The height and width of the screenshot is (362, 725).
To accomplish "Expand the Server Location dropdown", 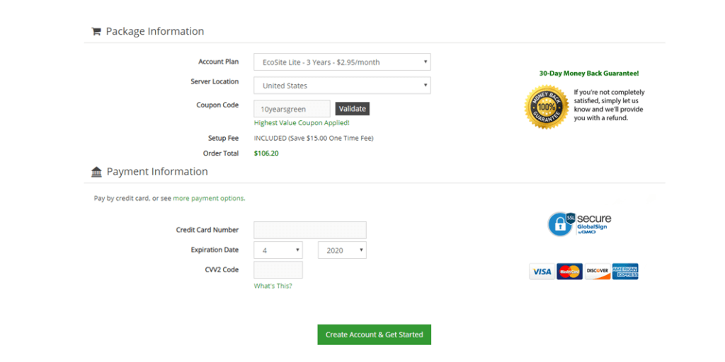I will [x=342, y=86].
